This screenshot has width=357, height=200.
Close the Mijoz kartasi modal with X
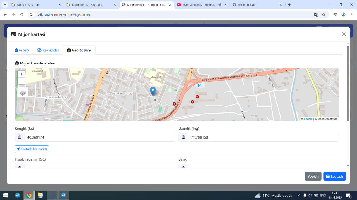pos(344,34)
